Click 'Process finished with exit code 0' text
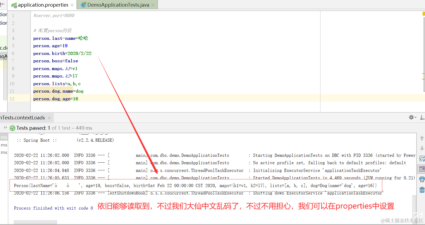Image resolution: width=425 pixels, height=225 pixels. pos(53,208)
